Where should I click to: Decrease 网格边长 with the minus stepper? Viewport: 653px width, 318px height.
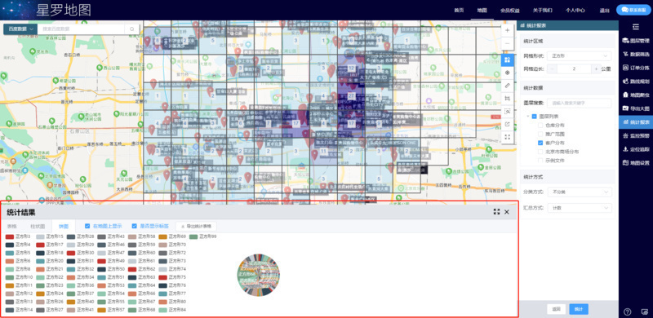click(553, 69)
